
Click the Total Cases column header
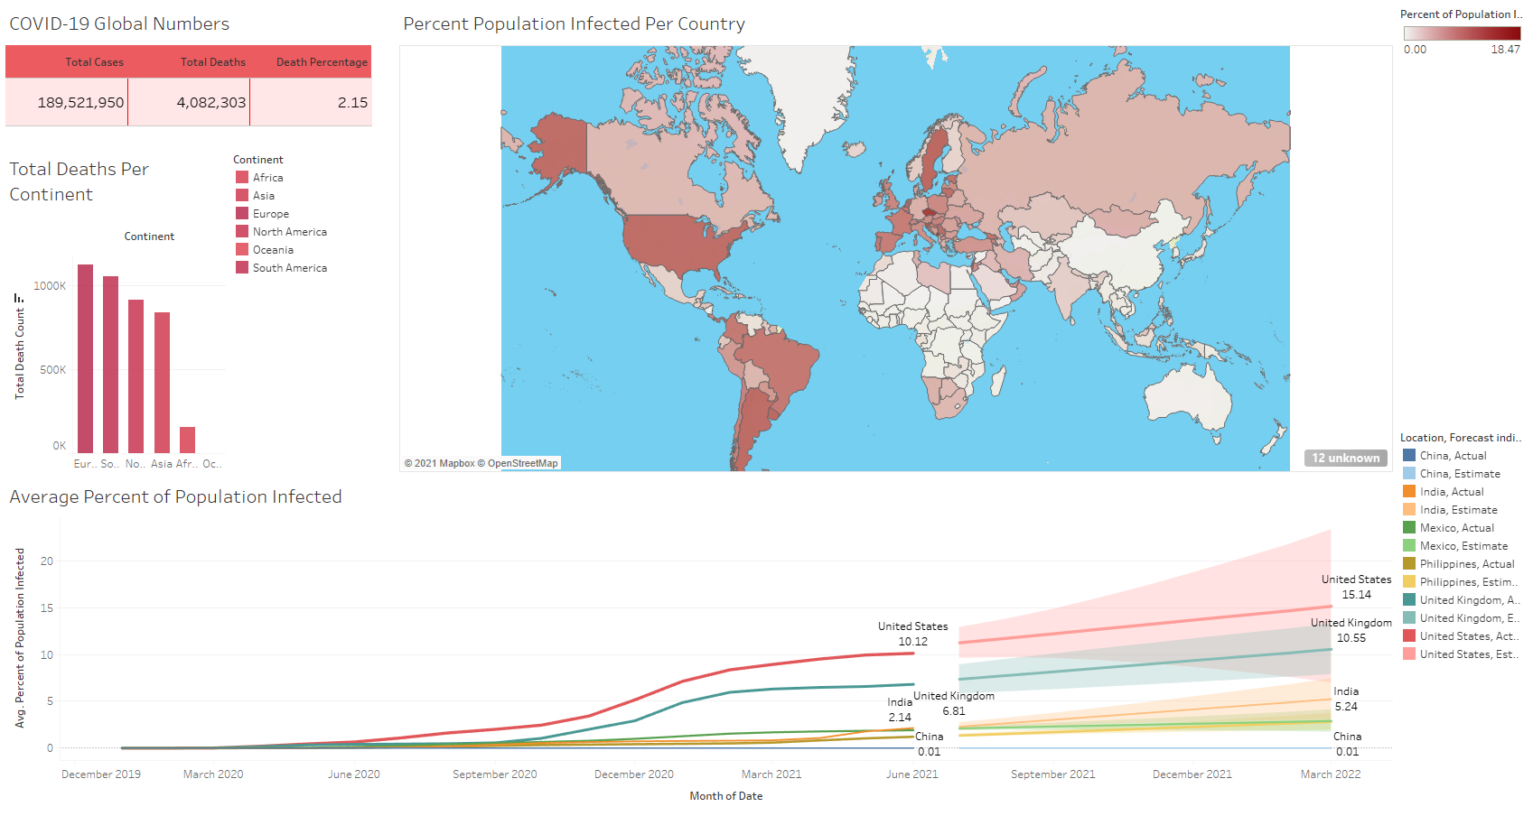tap(94, 62)
